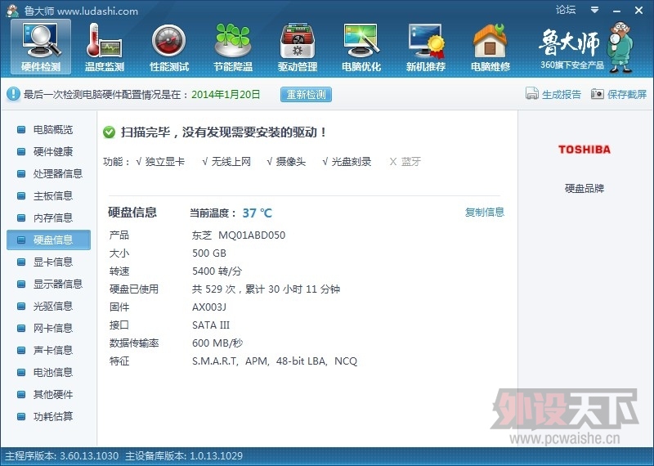Viewport: 654px width, 466px height.
Task: Click the info exclamation icon beside last detection
Action: click(x=13, y=94)
